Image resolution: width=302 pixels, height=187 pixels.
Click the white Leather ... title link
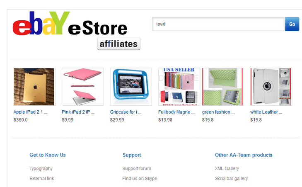coord(266,112)
